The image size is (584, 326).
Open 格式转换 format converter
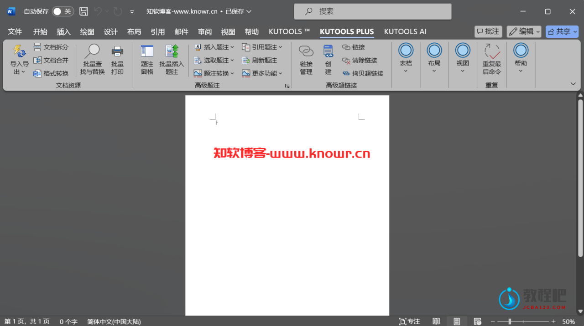pos(51,73)
